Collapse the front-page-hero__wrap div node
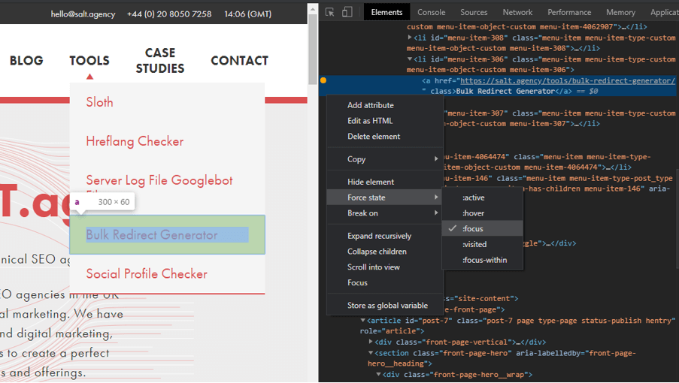679x383 pixels. click(378, 374)
